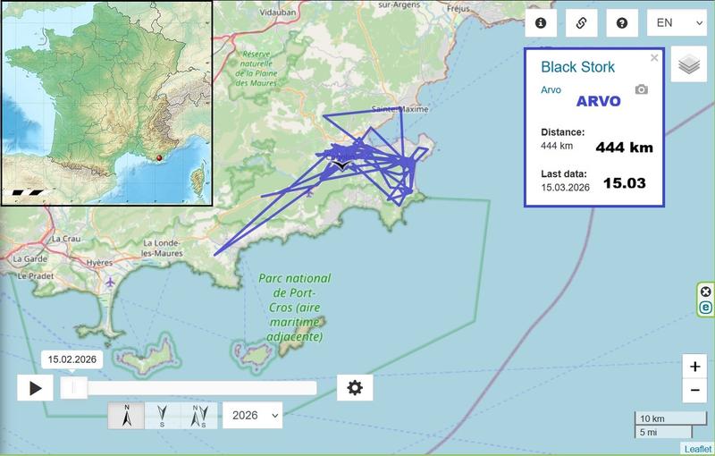Zoom in on the map
This screenshot has height=456, width=715.
[695, 367]
